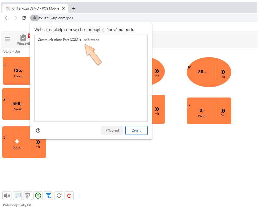Screen dimensions: 259x213
Task: Click the refresh arrows icon in bottom toolbar
Action: [59, 196]
